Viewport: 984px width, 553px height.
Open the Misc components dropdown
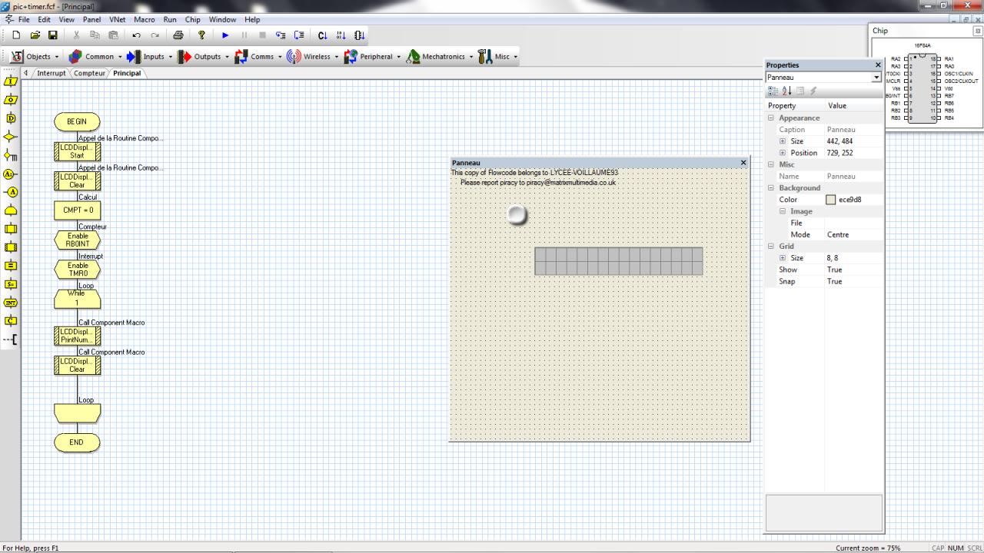(x=497, y=56)
